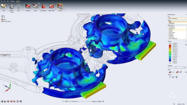Image resolution: width=187 pixels, height=105 pixels.
Task: Click the bottom animation timeline slider
Action: [x=81, y=101]
